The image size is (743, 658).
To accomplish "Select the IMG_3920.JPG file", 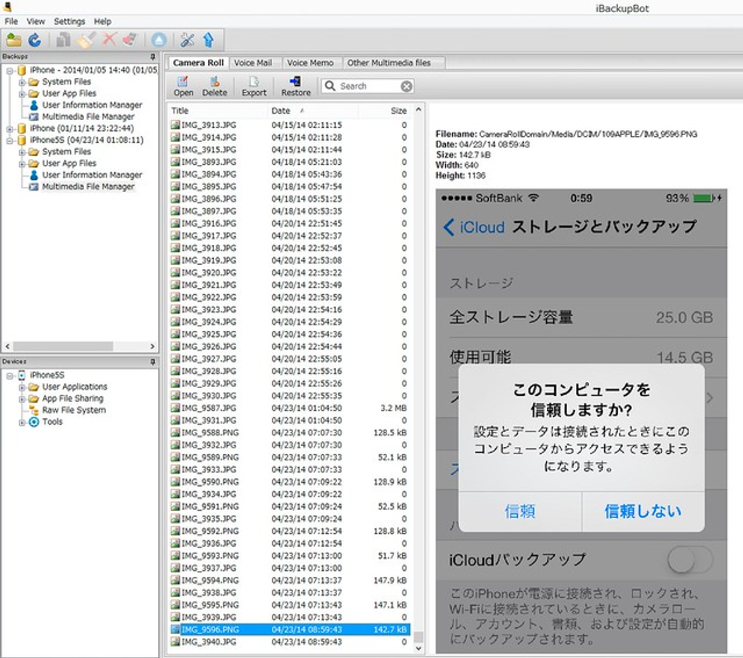I will 289,273.
